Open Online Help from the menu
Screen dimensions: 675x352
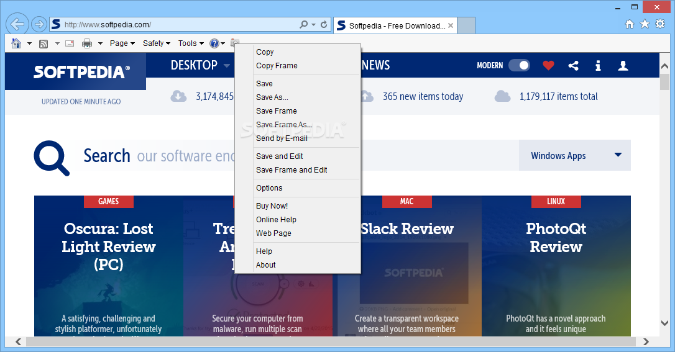pos(276,220)
